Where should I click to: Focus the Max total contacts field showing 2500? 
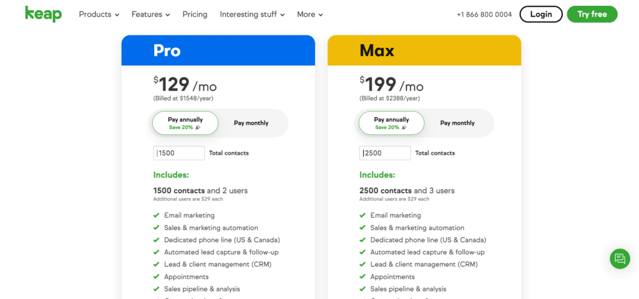click(x=385, y=153)
